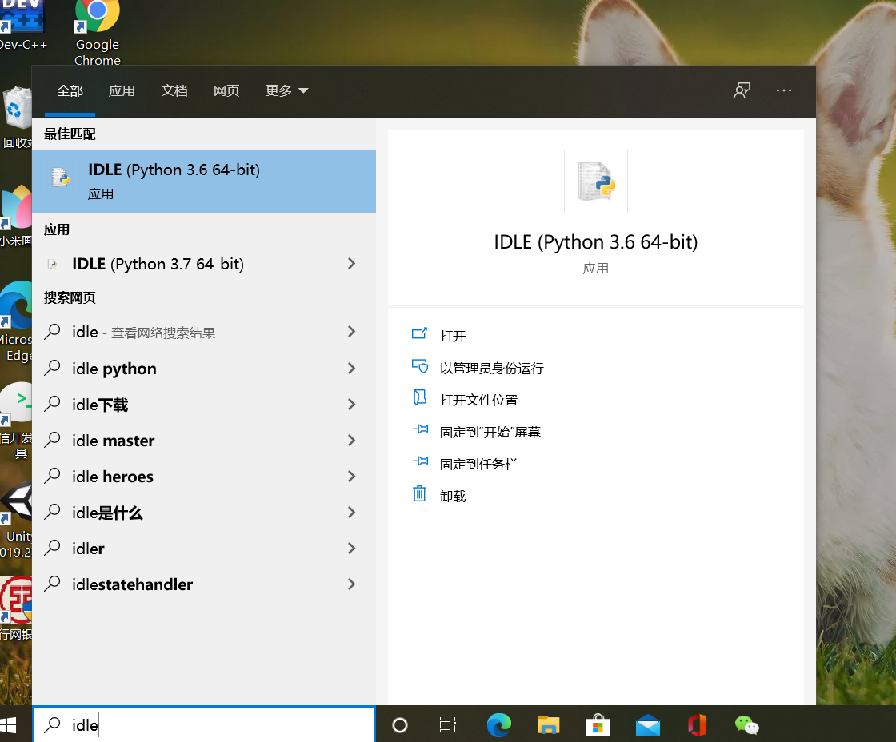896x742 pixels.
Task: Click the large IDLE Python icon in preview pane
Action: click(x=595, y=182)
